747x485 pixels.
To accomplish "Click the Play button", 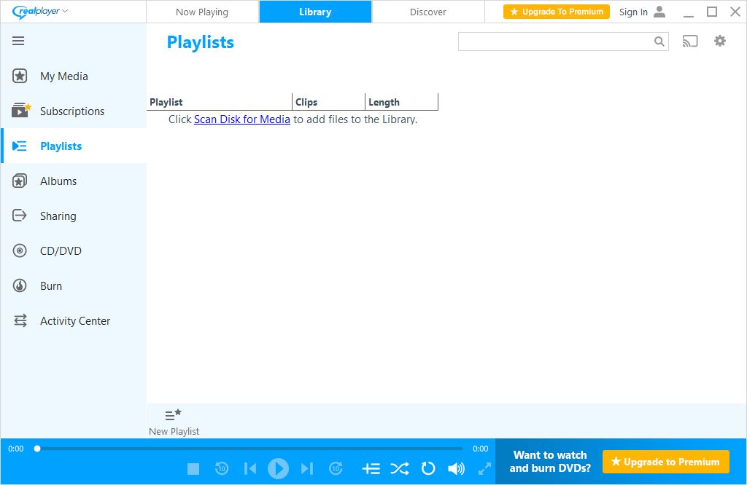I will click(x=278, y=469).
